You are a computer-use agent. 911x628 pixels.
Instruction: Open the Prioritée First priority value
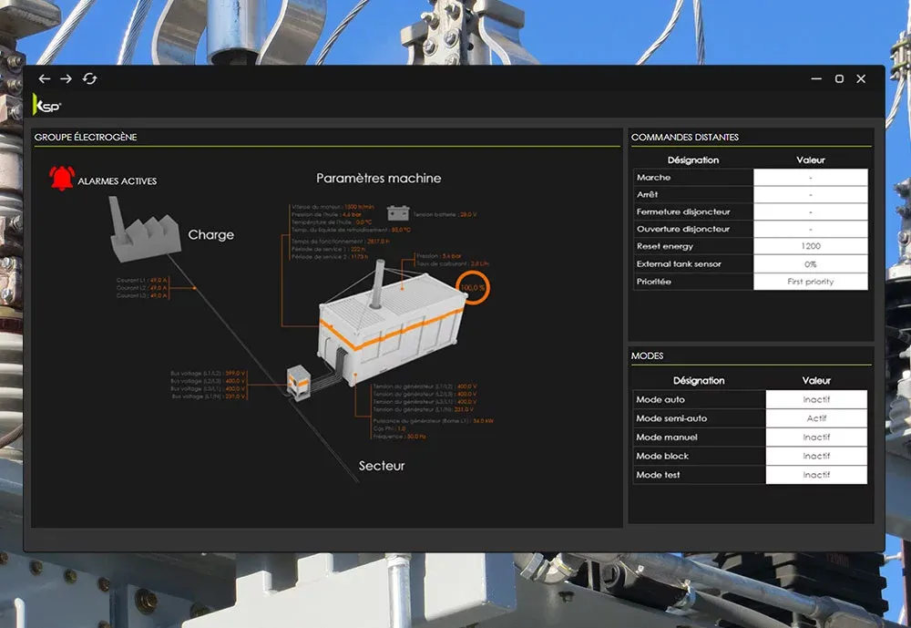[810, 282]
